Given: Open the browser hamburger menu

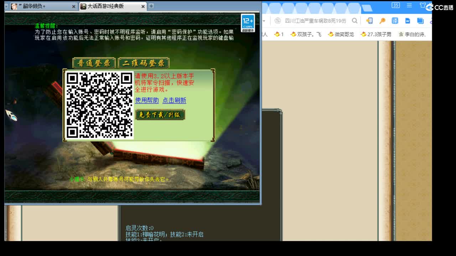Looking at the screenshot, I should click(x=409, y=5).
